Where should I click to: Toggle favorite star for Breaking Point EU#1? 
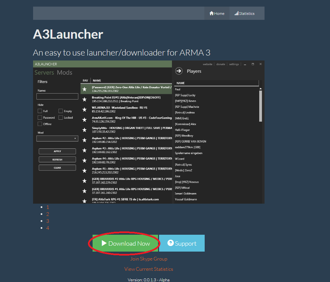(85, 99)
